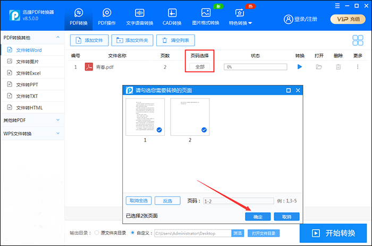This screenshot has width=372, height=246.
Task: Click the 迅捷PDF转换器 logo icon
Action: click(x=14, y=15)
